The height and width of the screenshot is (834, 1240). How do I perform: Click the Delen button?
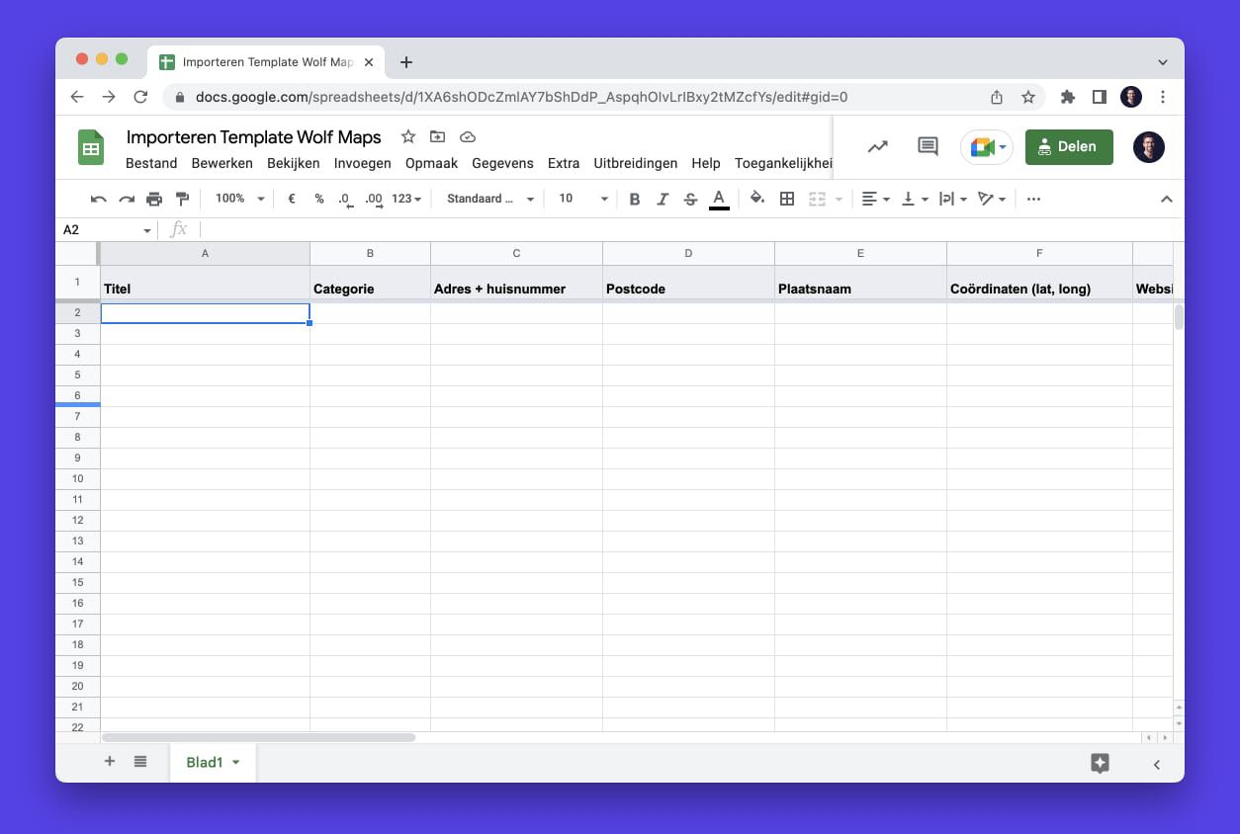point(1069,145)
